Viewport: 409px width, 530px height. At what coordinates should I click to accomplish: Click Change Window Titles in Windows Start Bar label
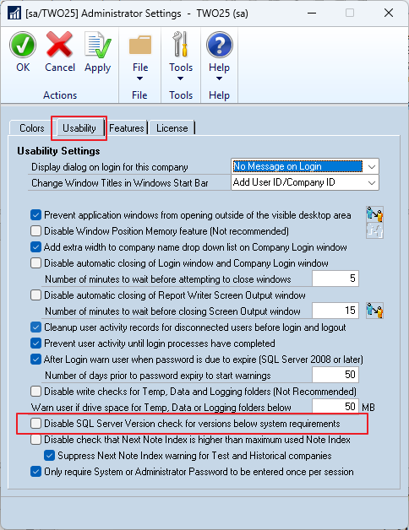pos(120,183)
